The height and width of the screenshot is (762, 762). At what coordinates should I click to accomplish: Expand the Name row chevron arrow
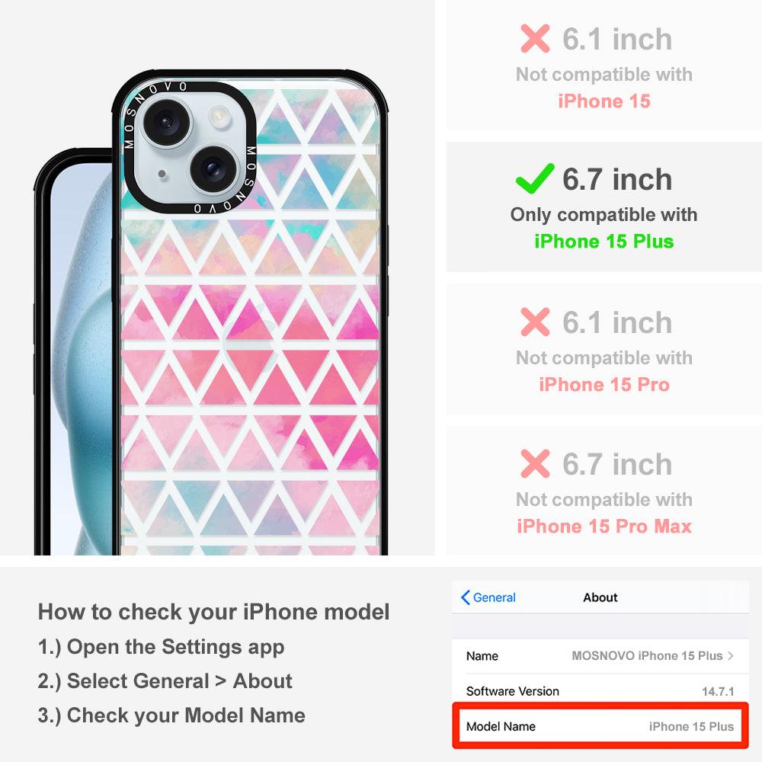731,655
